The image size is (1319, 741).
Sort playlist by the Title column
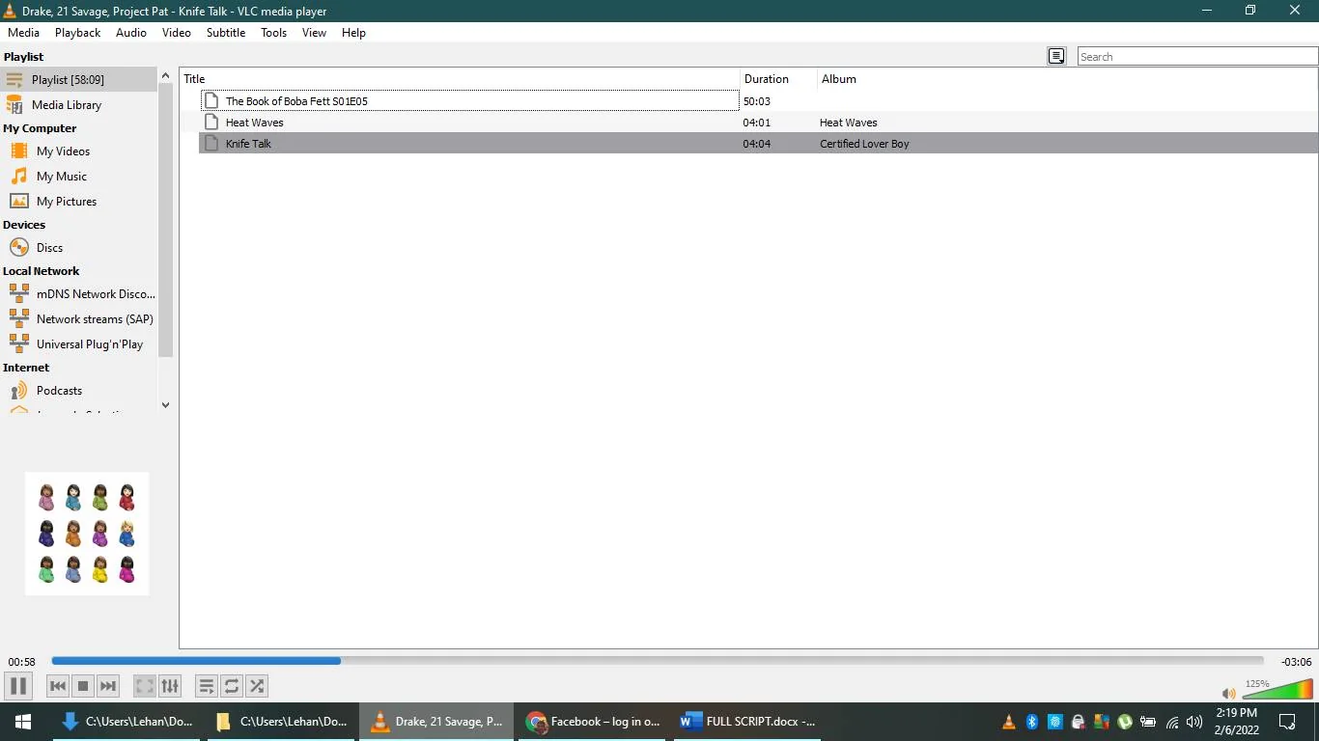coord(461,79)
